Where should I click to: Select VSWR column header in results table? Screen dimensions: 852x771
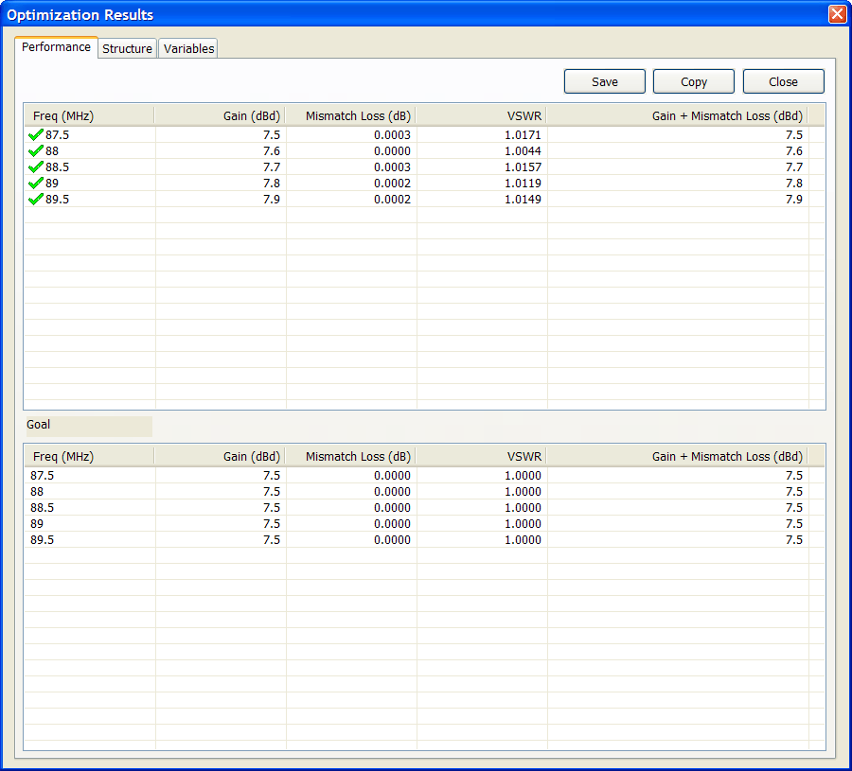pyautogui.click(x=482, y=115)
